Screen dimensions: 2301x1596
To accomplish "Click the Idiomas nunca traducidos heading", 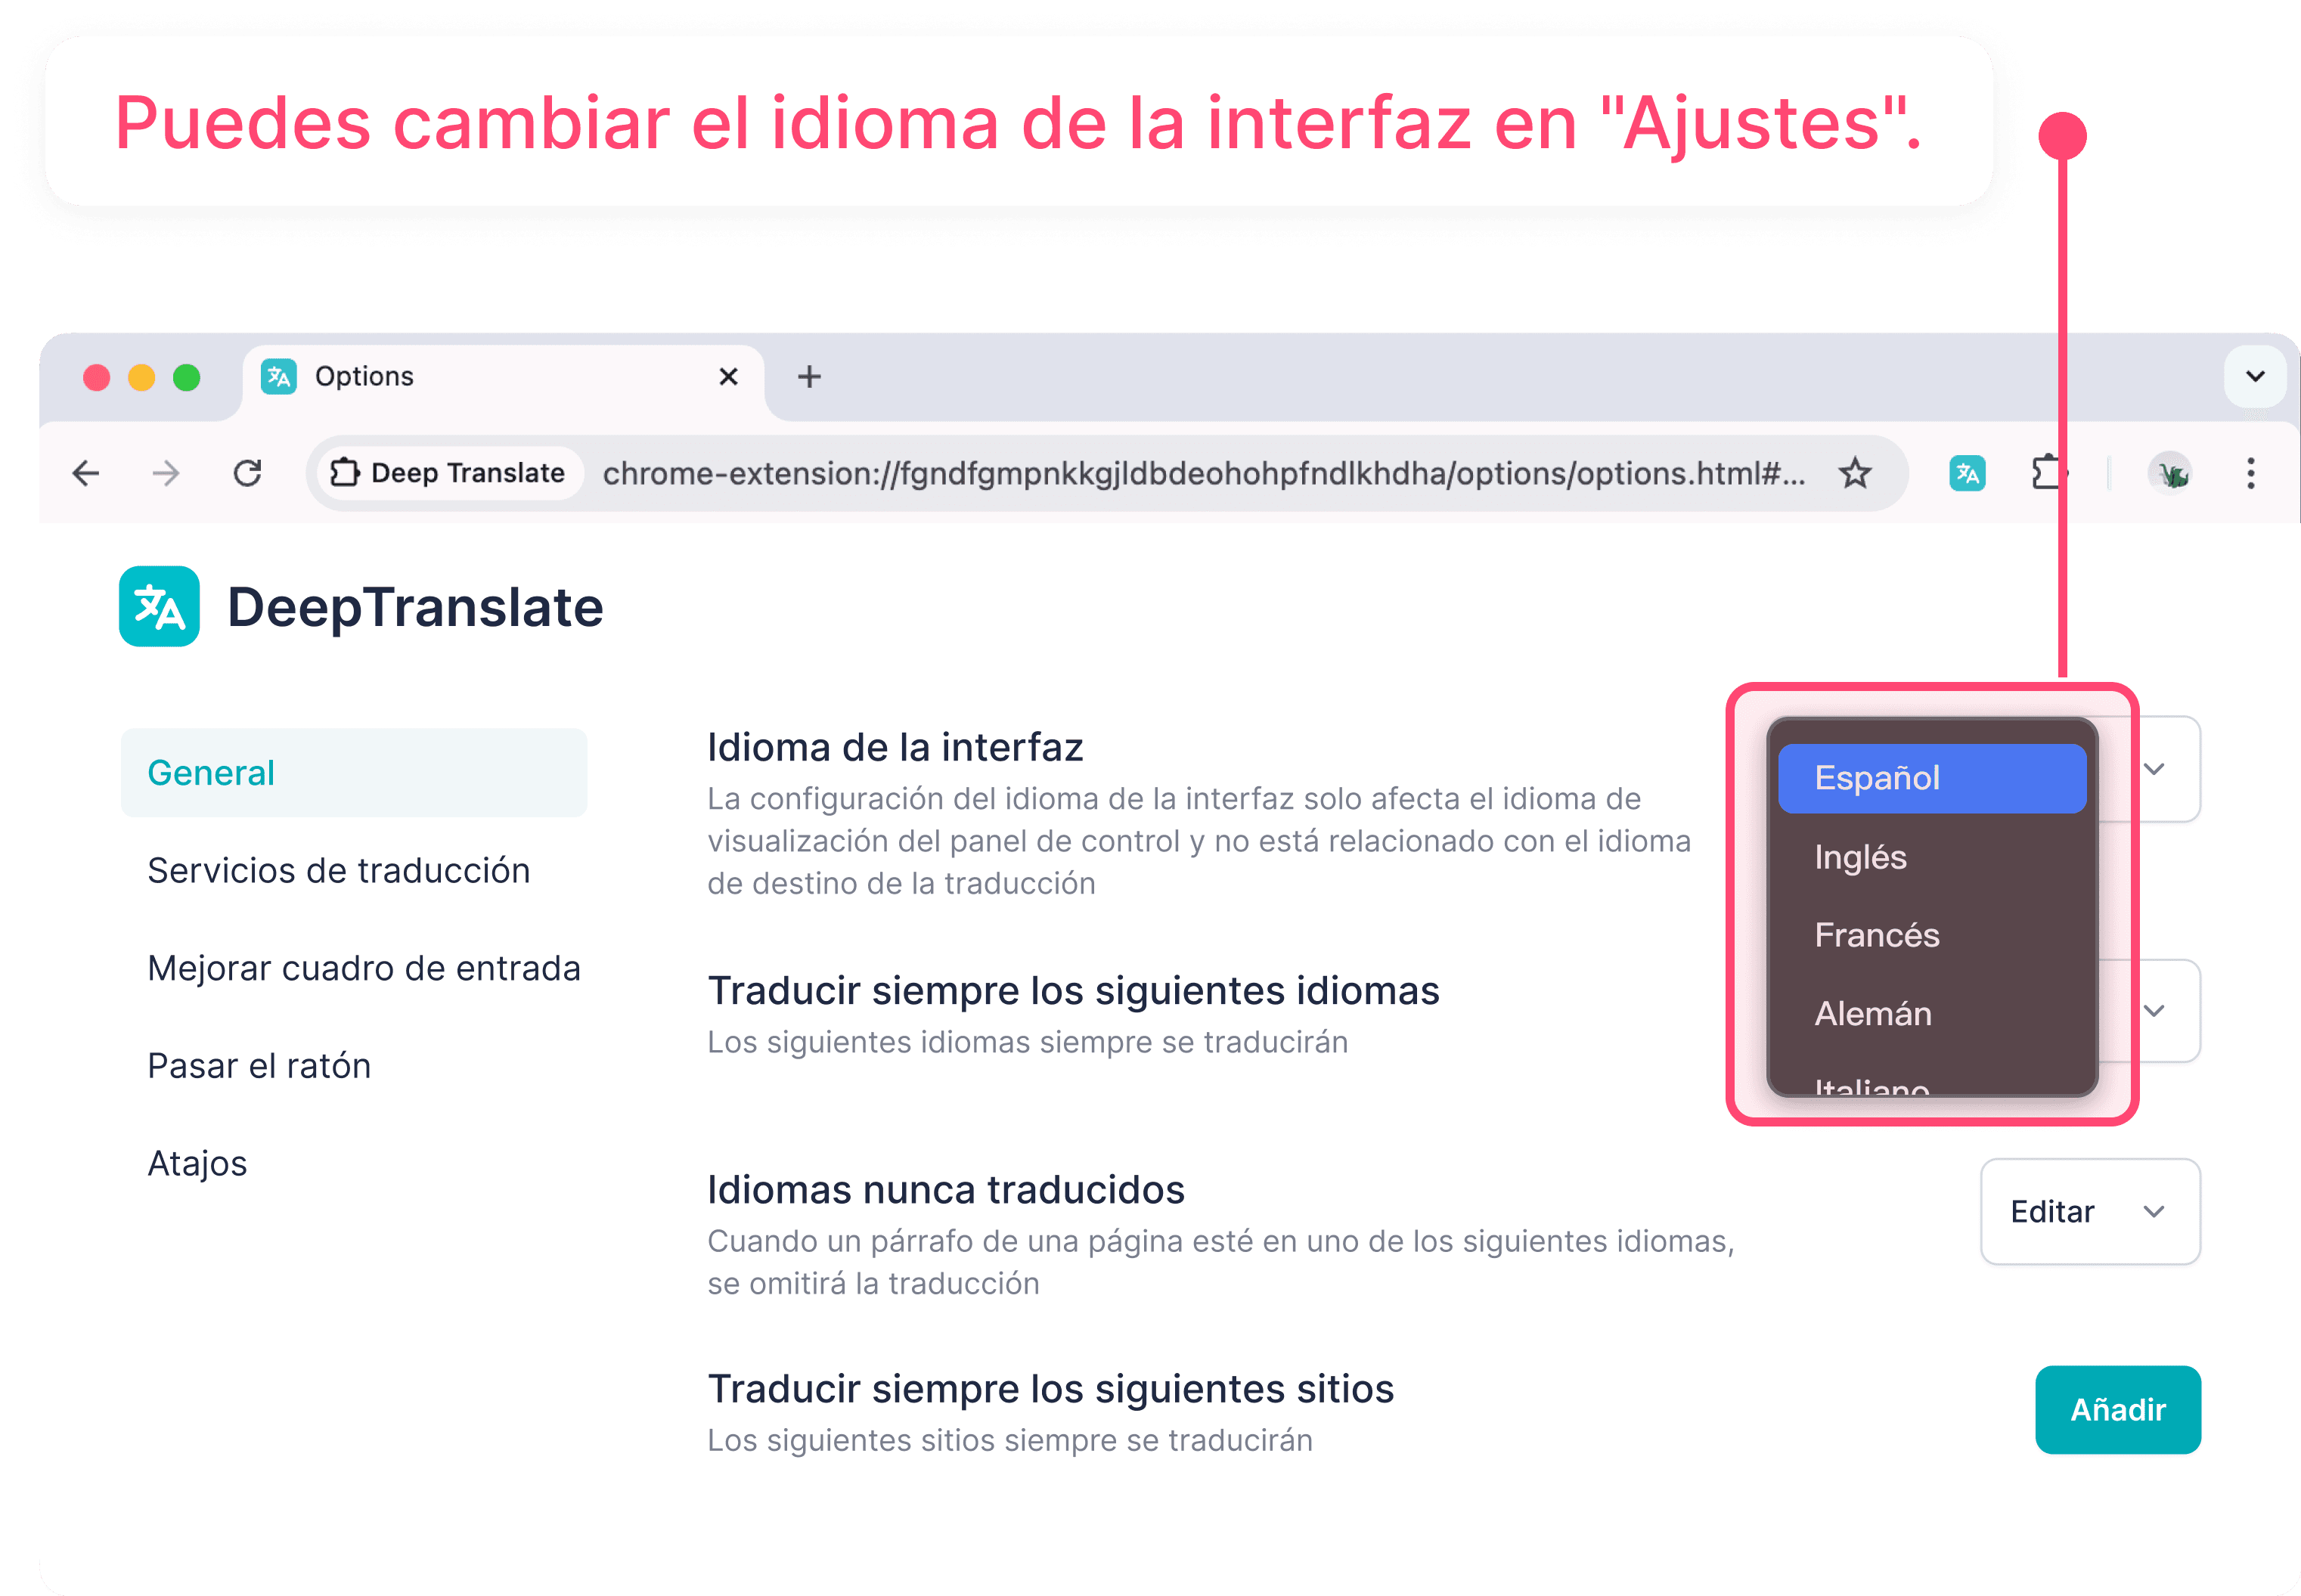I will (946, 1190).
